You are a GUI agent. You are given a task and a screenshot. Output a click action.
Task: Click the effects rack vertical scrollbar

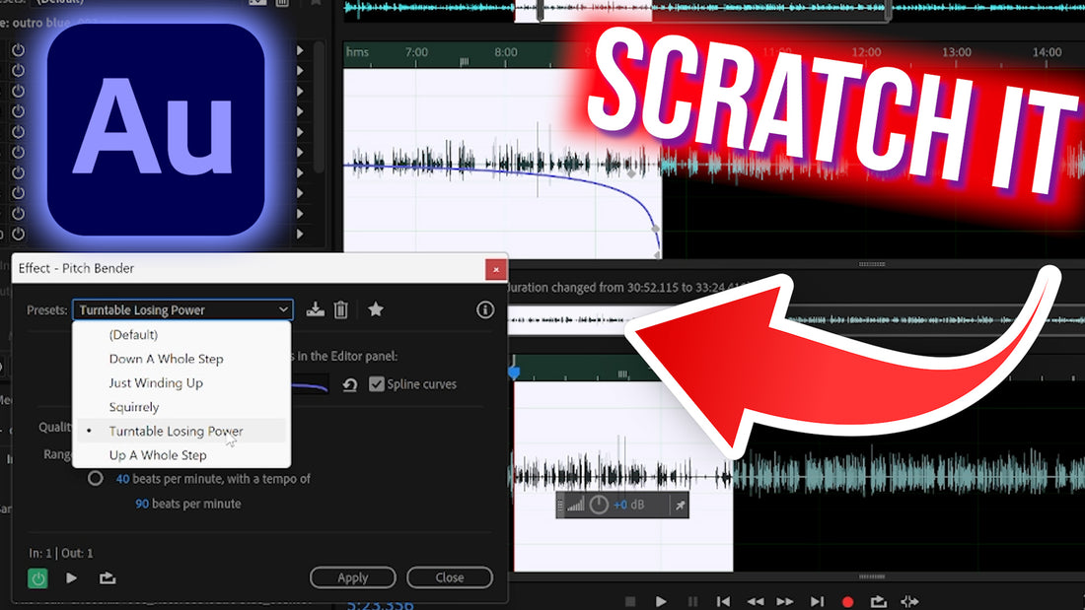pyautogui.click(x=319, y=107)
